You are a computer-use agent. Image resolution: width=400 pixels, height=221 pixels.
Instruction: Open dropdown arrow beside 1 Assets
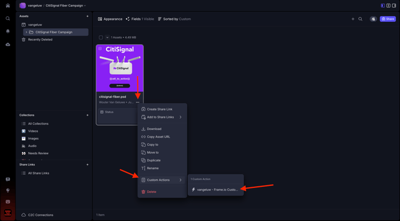pyautogui.click(x=107, y=37)
